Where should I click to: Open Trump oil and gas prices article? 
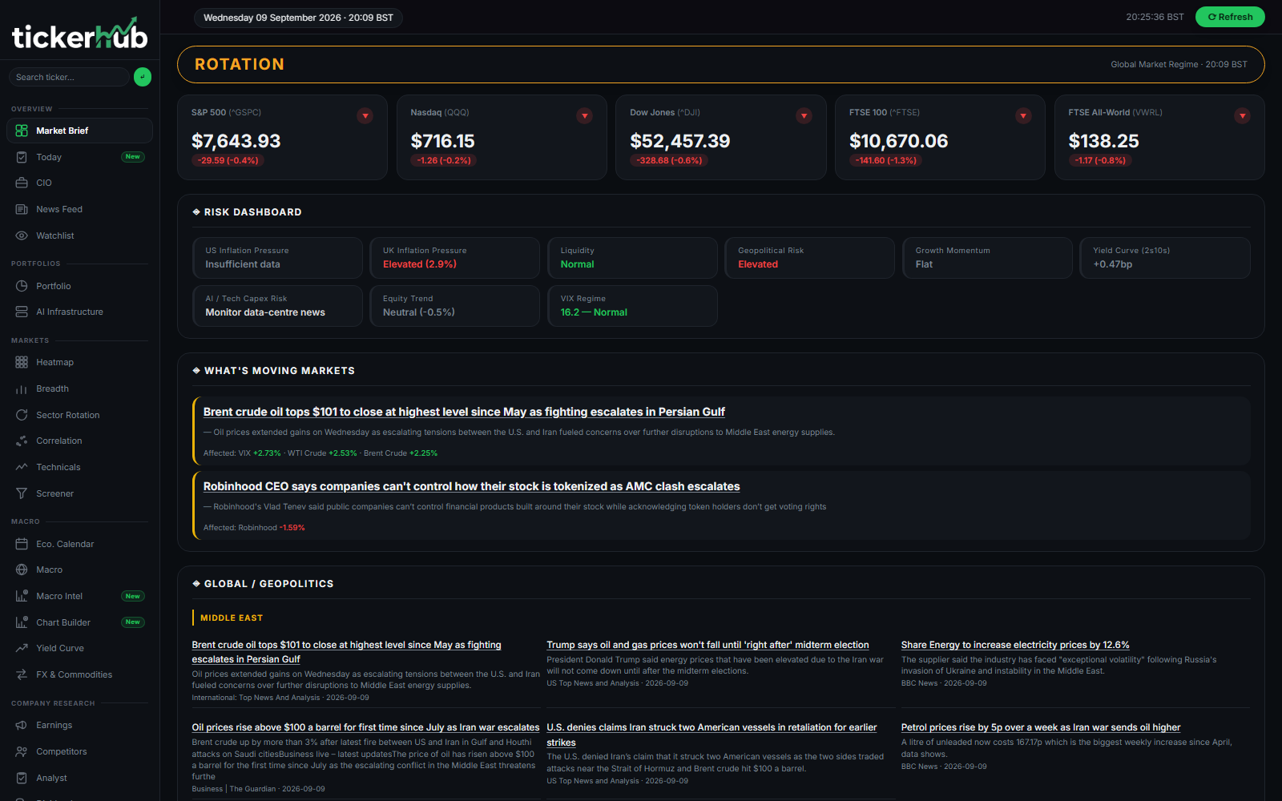tap(708, 645)
